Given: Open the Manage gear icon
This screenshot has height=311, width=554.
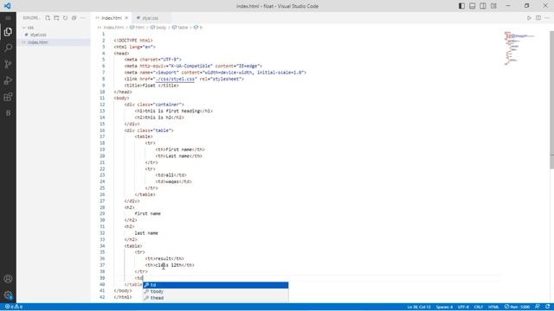Looking at the screenshot, I should (x=8, y=295).
